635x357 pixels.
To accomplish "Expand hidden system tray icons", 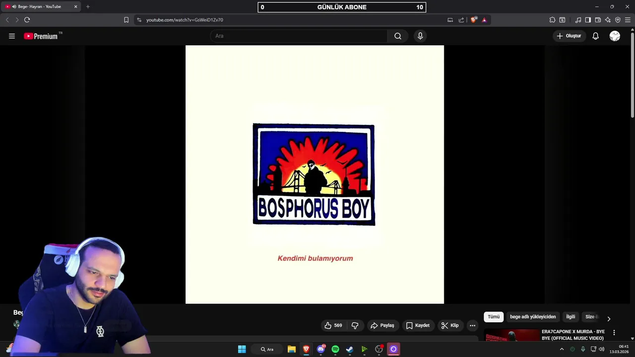I will [x=562, y=349].
